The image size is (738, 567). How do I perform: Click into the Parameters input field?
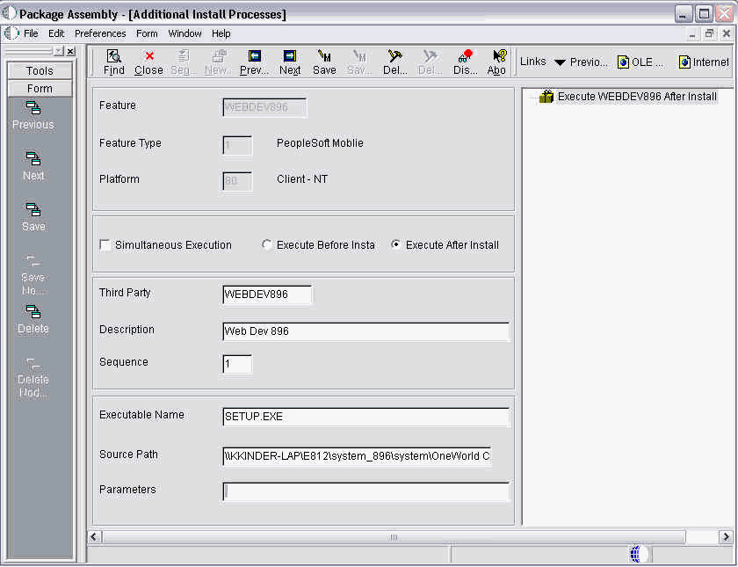[x=365, y=491]
